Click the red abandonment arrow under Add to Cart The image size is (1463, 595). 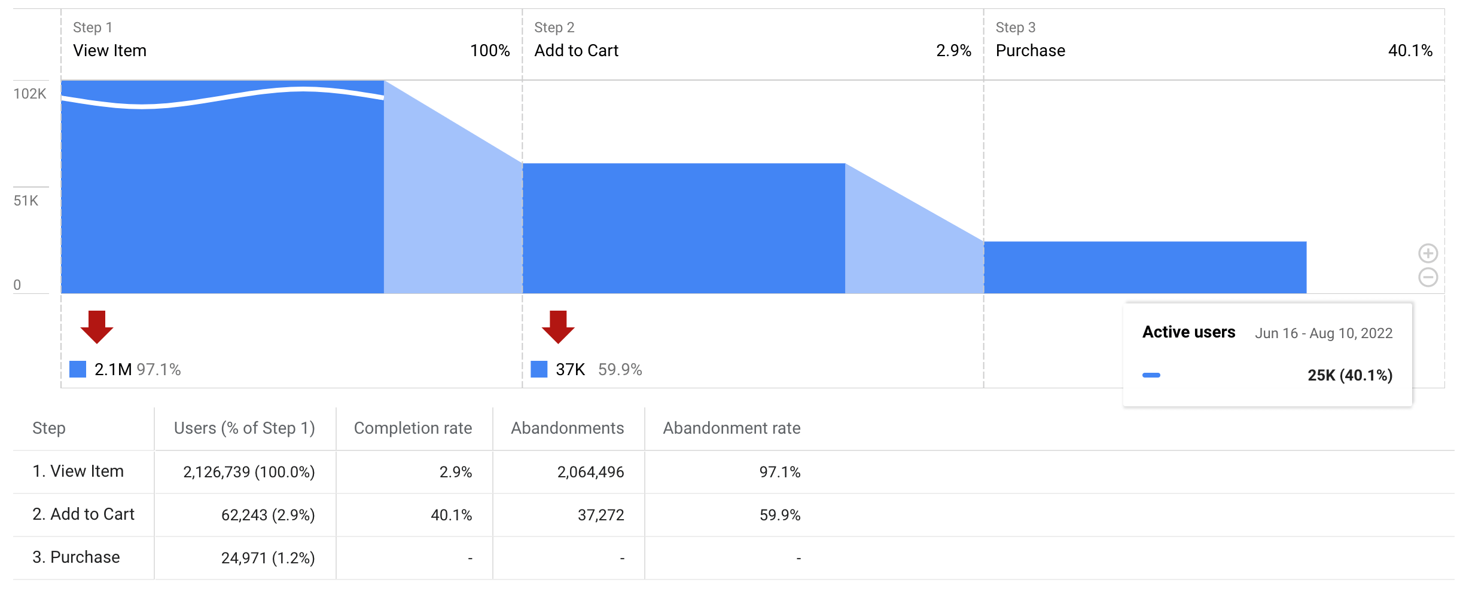click(x=557, y=327)
